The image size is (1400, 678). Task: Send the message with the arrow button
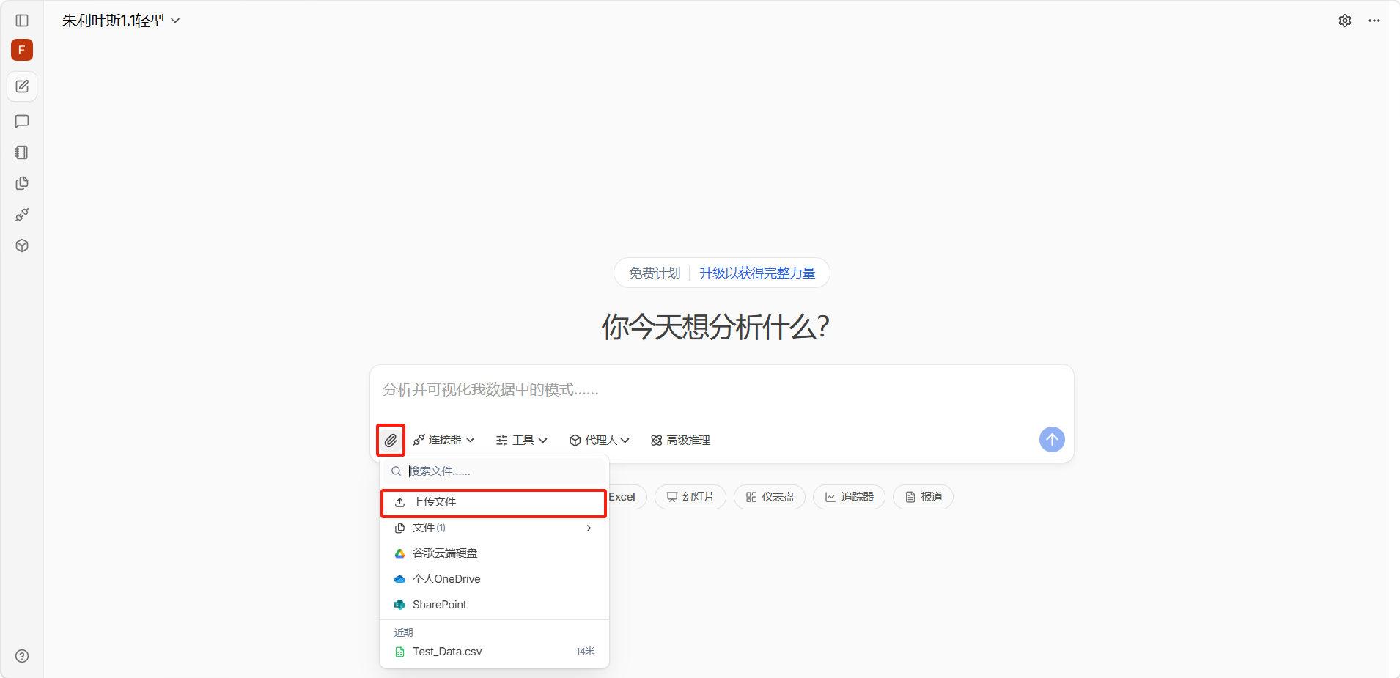pyautogui.click(x=1052, y=440)
